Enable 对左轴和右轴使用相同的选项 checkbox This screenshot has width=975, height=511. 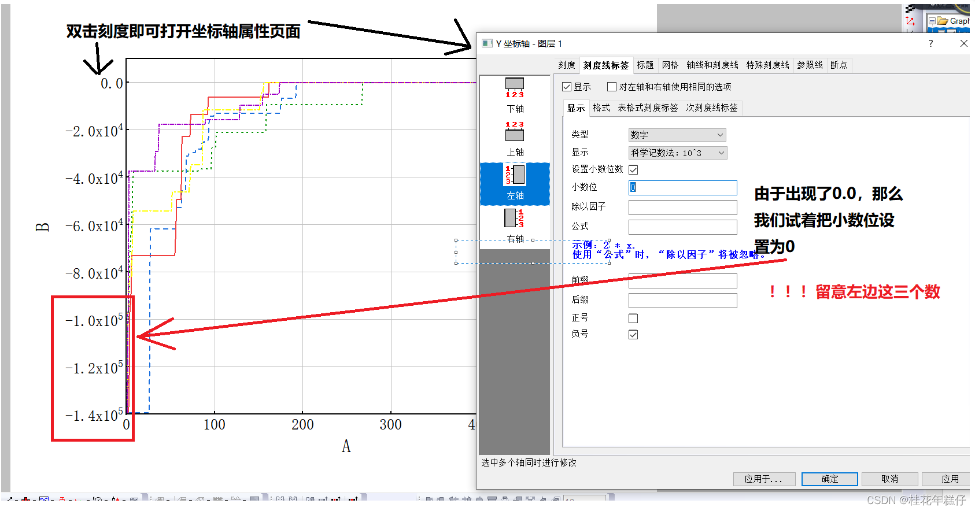612,87
